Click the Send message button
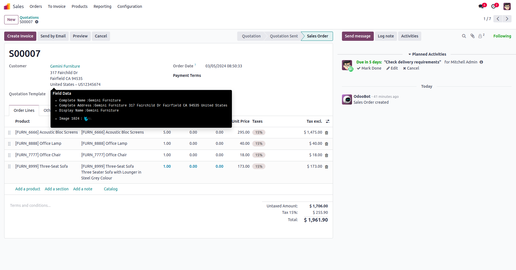 click(358, 36)
